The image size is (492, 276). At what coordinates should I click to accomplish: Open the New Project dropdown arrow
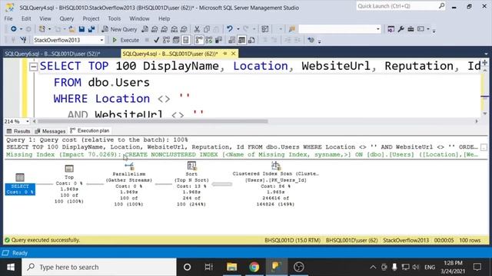pos(49,29)
